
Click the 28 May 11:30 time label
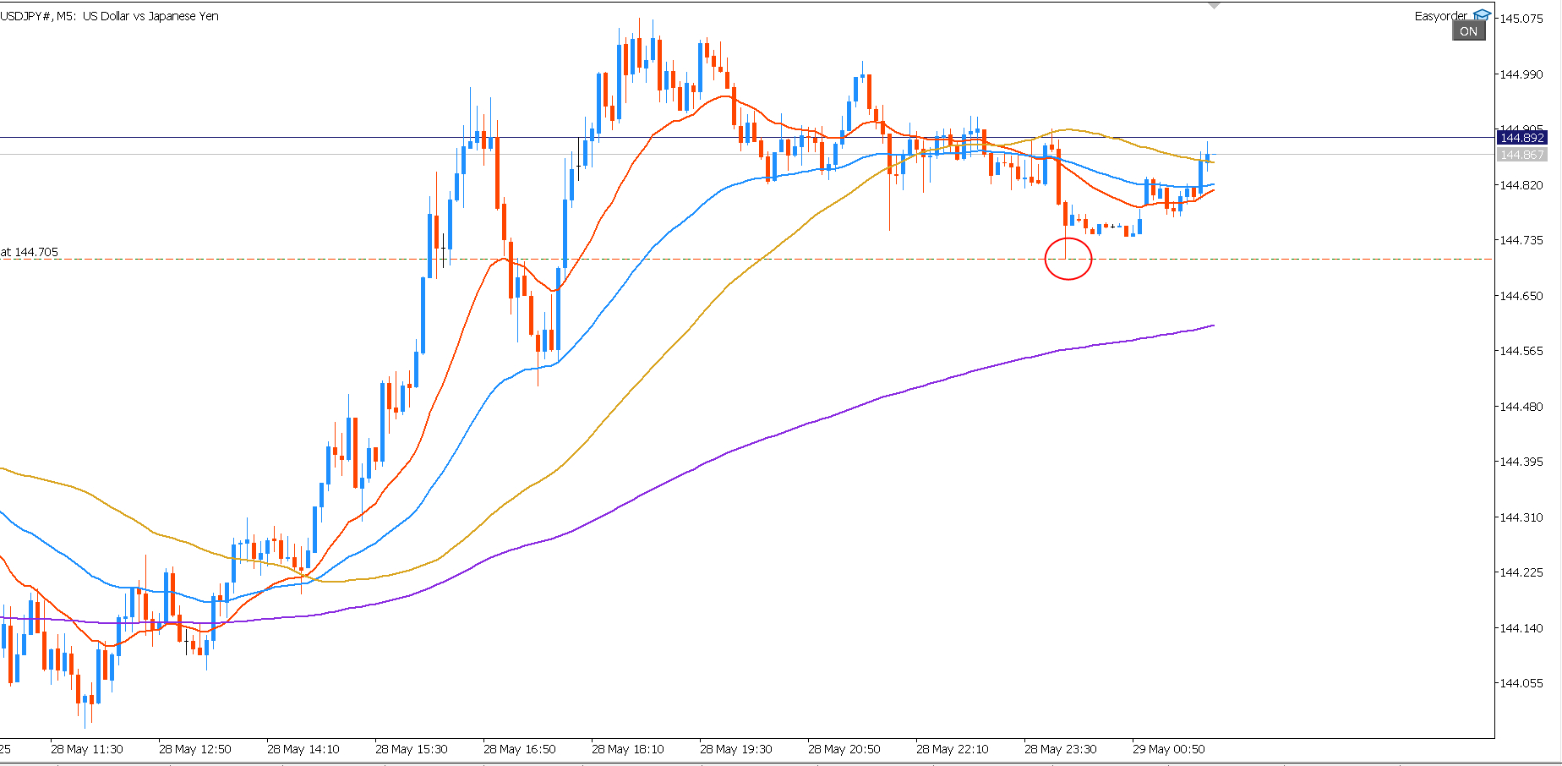86,749
